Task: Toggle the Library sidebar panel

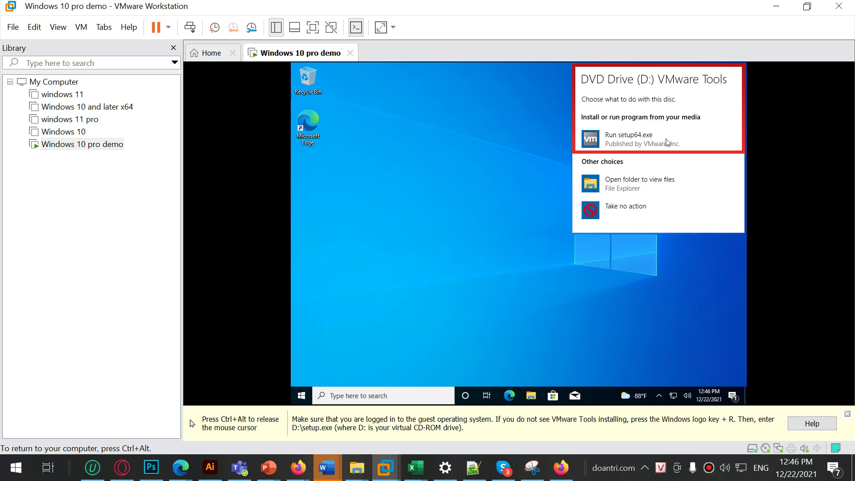Action: [x=276, y=27]
